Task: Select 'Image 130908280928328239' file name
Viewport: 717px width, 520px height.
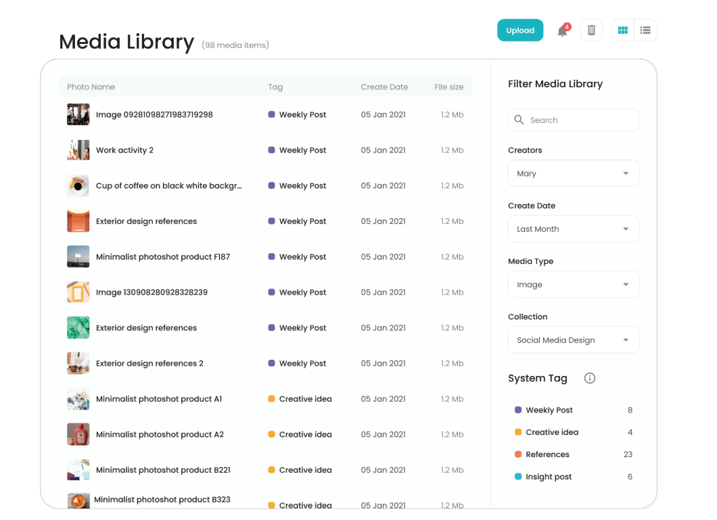Action: pos(152,292)
